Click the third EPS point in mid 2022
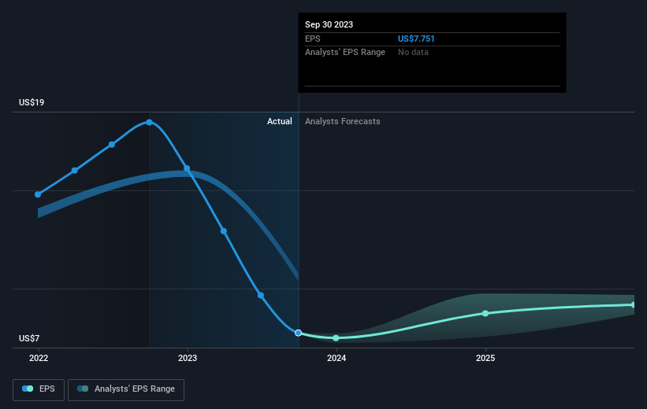 [112, 145]
